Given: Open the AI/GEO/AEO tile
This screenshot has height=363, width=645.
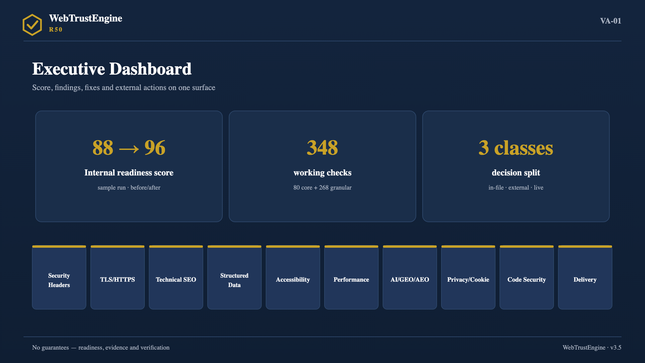Looking at the screenshot, I should click(410, 277).
